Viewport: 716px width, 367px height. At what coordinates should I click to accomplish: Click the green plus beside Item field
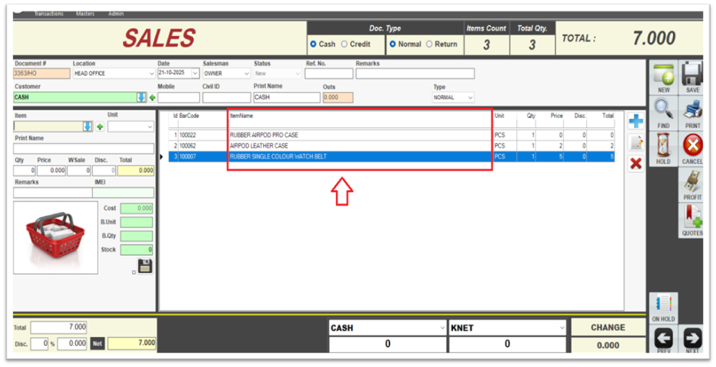(x=99, y=127)
